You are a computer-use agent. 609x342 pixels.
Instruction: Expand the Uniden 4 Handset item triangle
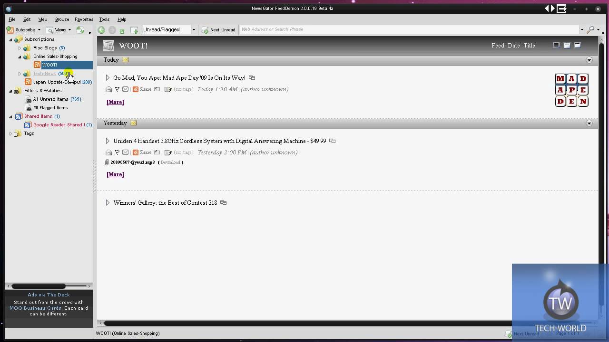point(108,141)
